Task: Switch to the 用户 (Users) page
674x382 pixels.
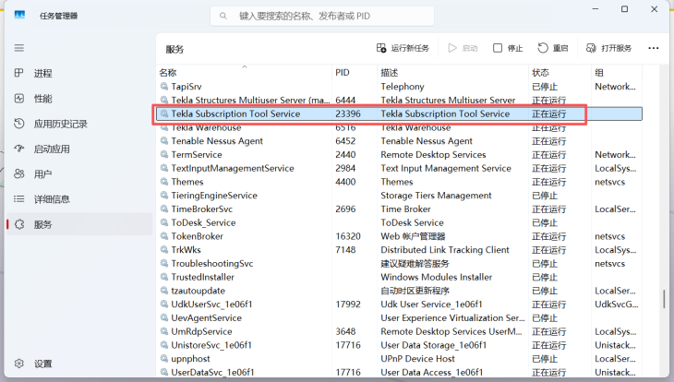Action: pyautogui.click(x=79, y=174)
